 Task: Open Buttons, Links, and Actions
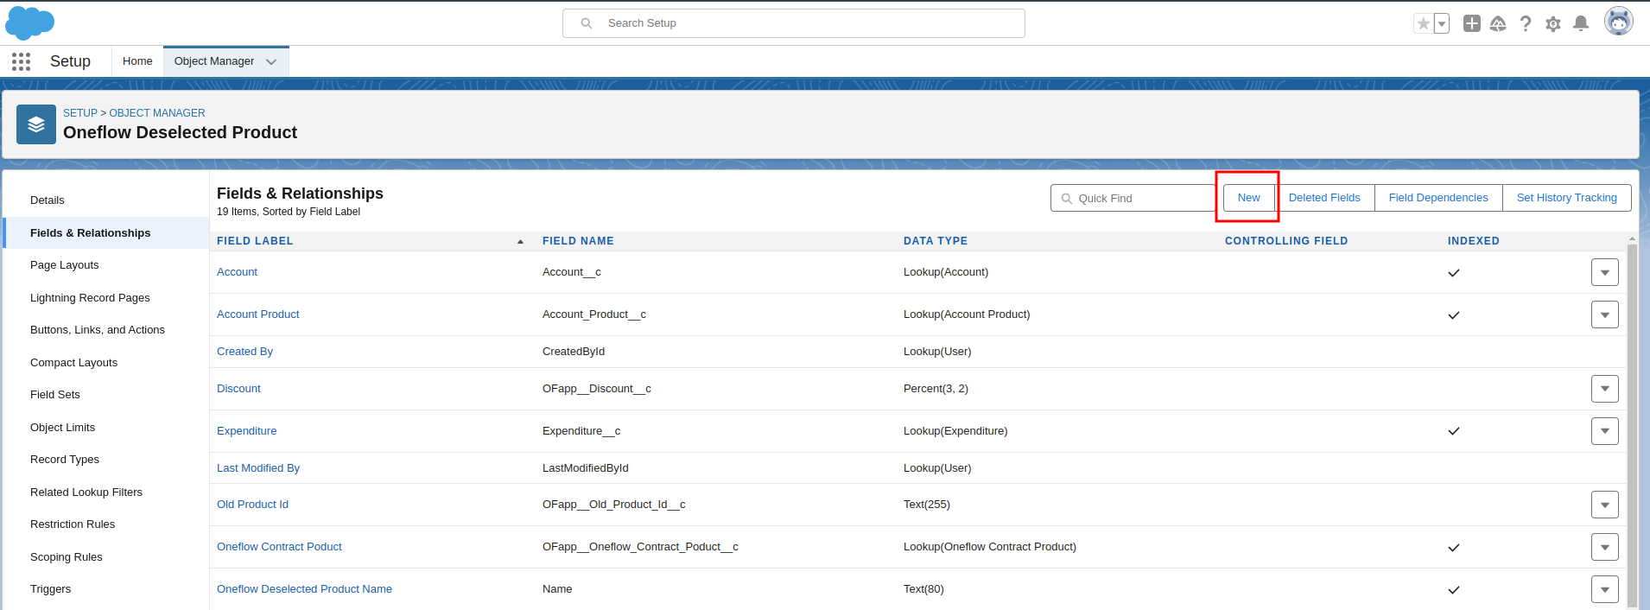tap(106, 330)
